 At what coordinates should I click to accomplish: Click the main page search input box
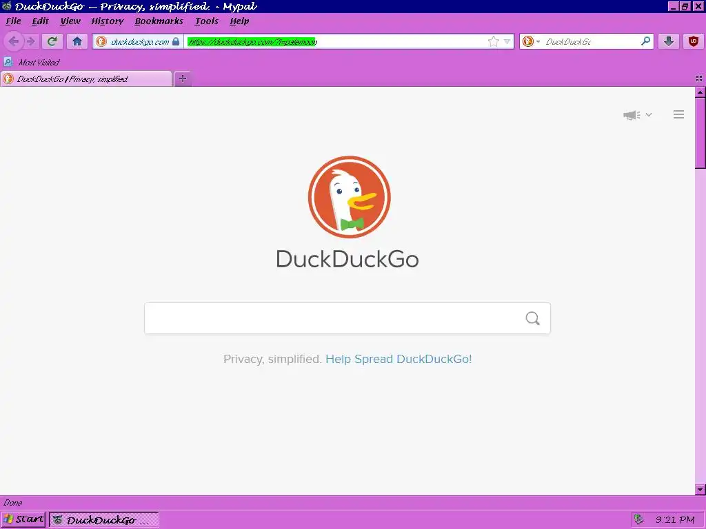click(347, 318)
